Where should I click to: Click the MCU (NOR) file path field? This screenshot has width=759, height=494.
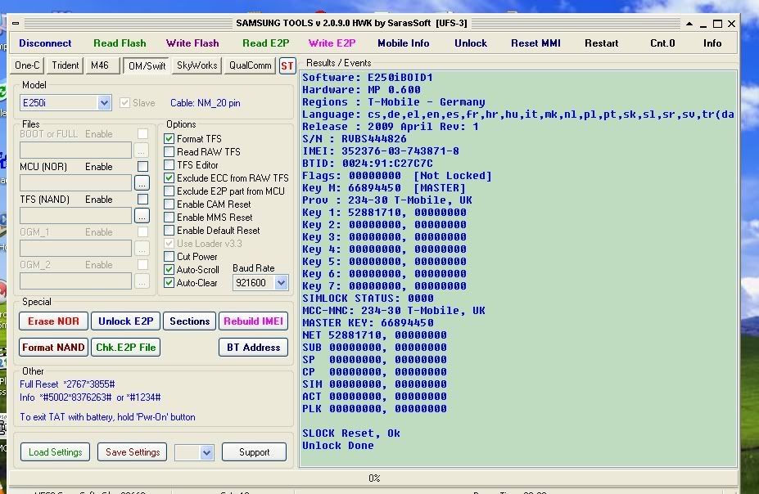point(75,183)
